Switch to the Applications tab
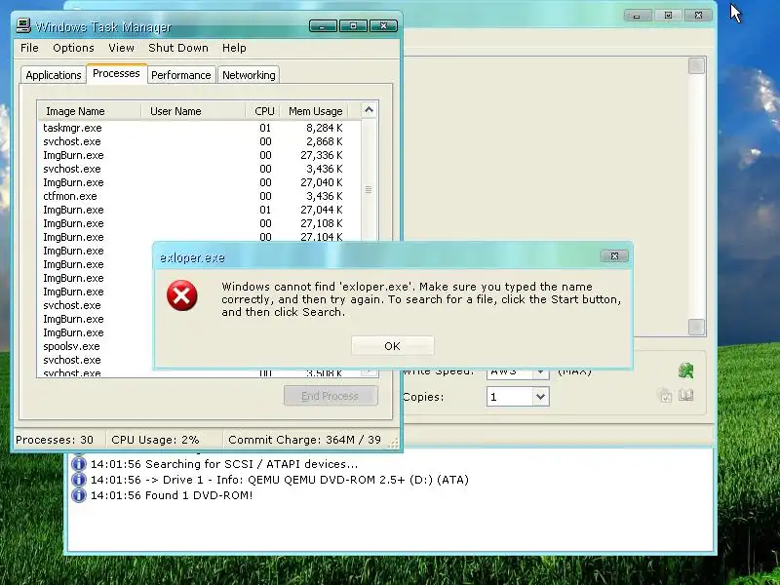Image resolution: width=780 pixels, height=585 pixels. click(x=54, y=75)
